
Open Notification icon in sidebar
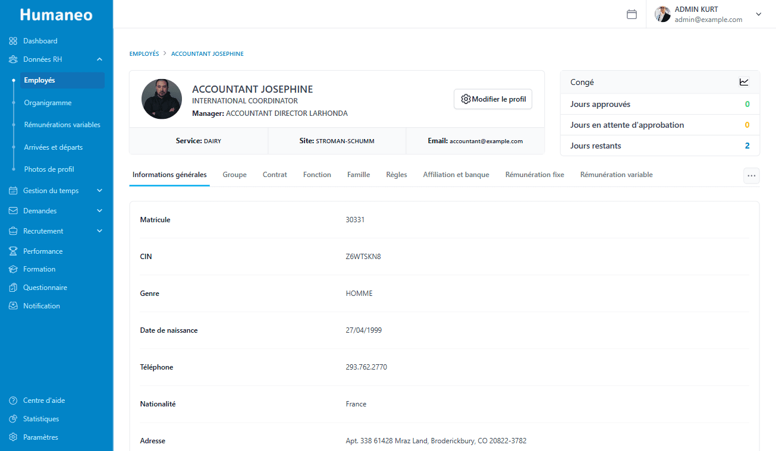[13, 306]
